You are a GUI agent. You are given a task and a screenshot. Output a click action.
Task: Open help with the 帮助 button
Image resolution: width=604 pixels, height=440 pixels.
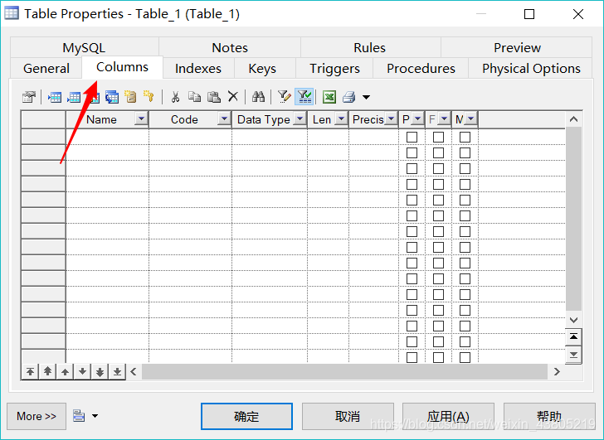coord(549,416)
